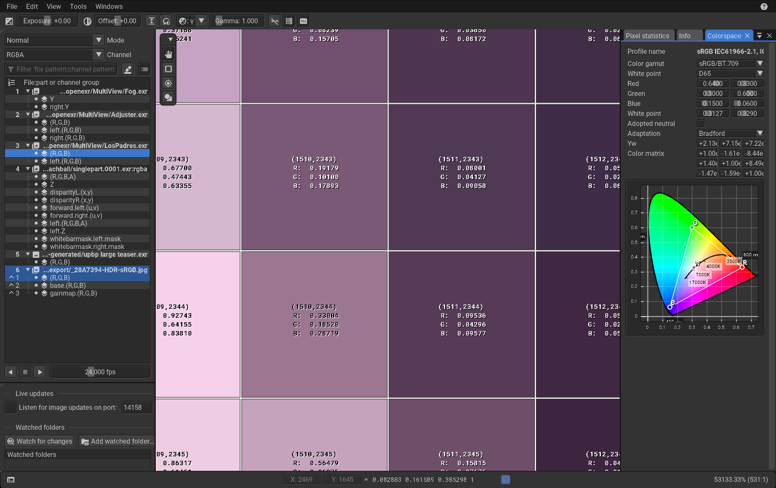The width and height of the screenshot is (776, 488).
Task: Stop playback
Action: tap(25, 372)
